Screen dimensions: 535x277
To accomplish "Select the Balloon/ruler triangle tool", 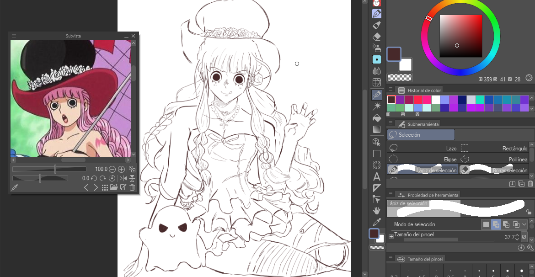I will [x=377, y=188].
